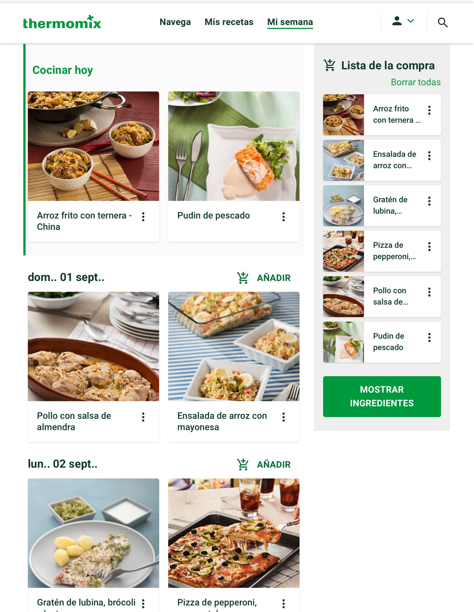The height and width of the screenshot is (612, 474).
Task: Click the Thermomix logo
Action: pos(62,22)
